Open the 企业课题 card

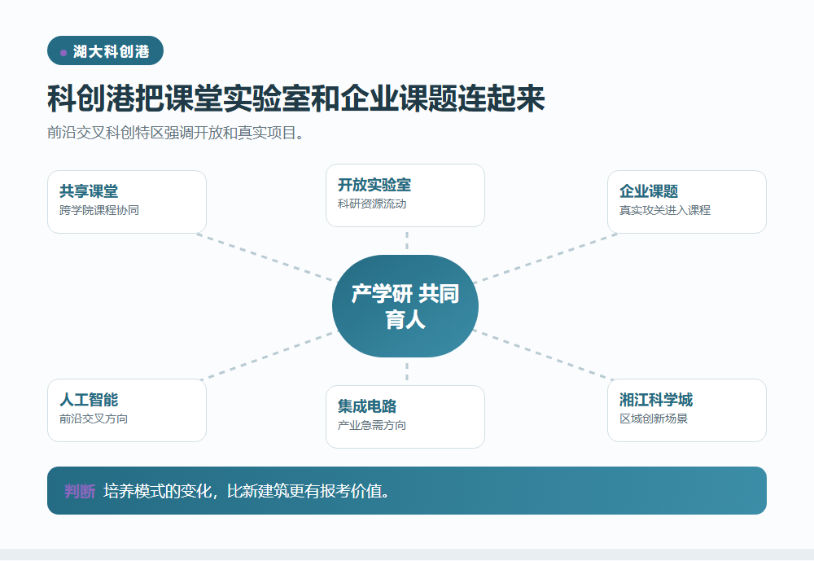[687, 202]
